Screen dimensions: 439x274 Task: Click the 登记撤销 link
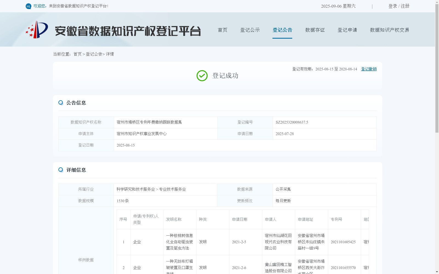(369, 69)
